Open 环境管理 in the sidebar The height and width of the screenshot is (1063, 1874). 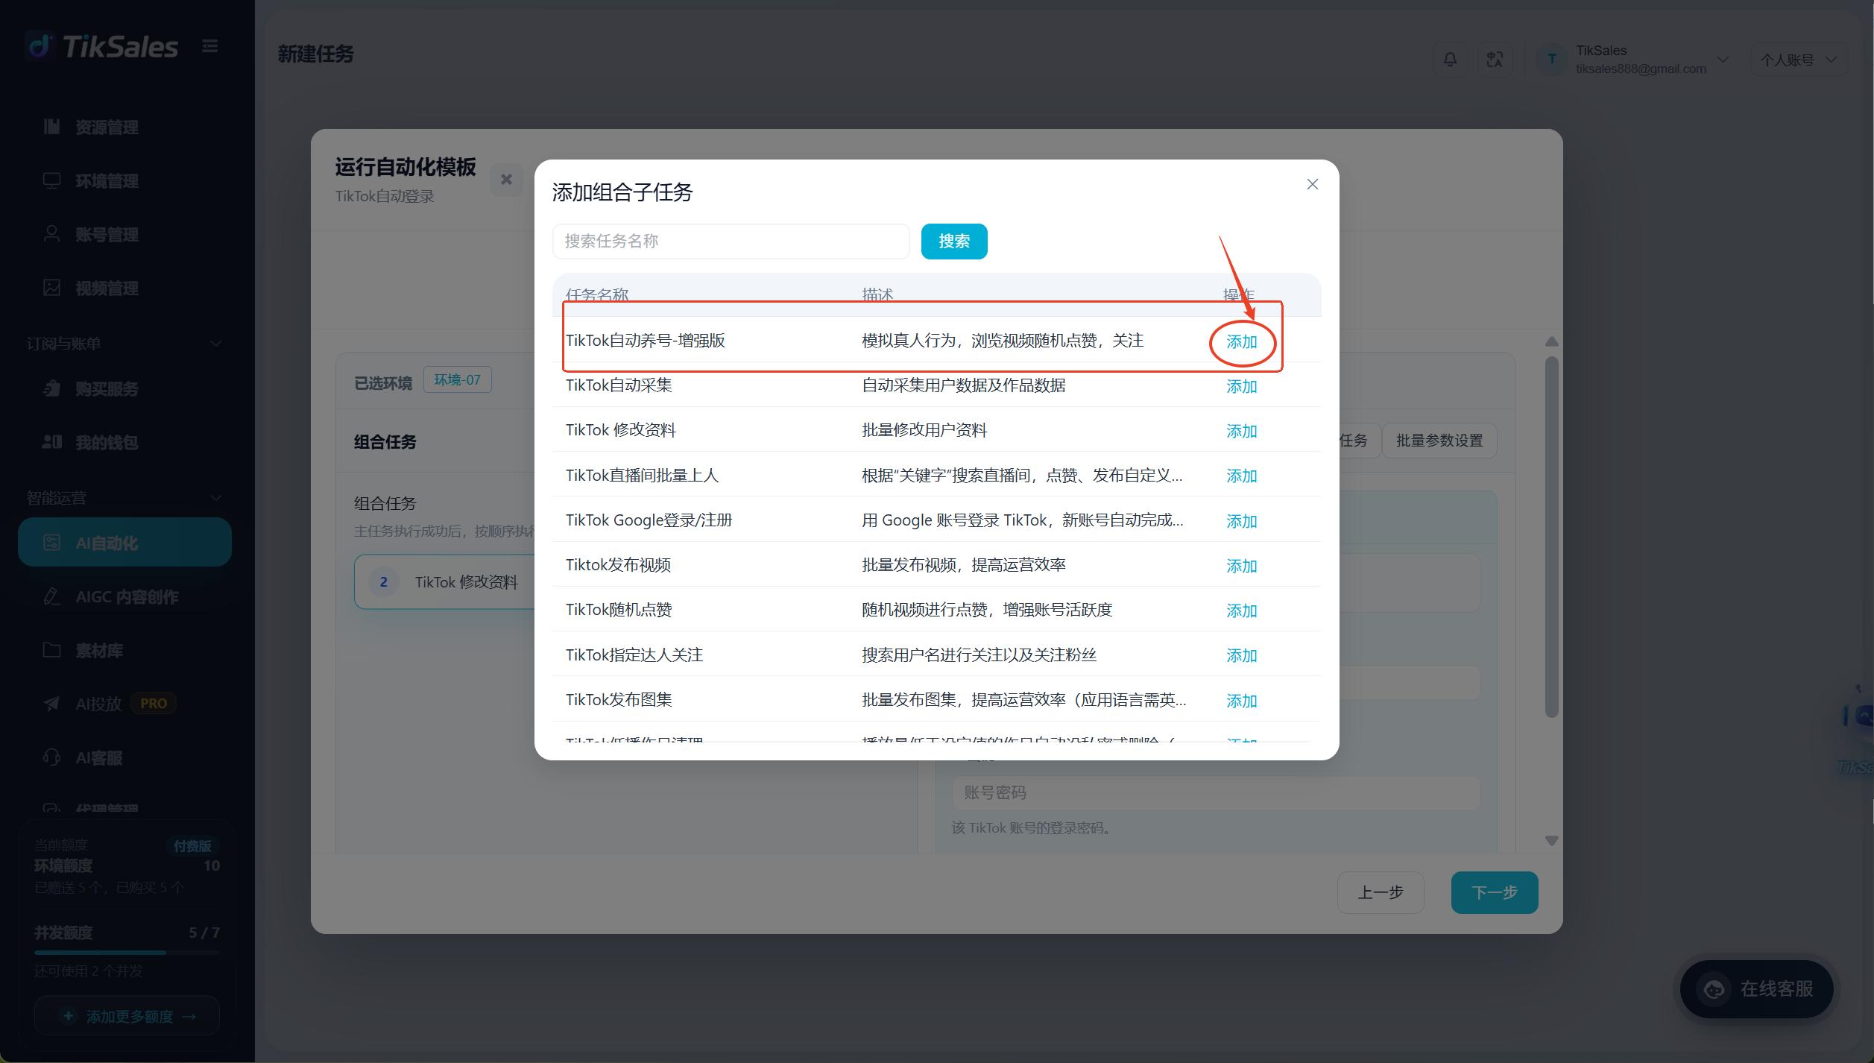click(107, 181)
